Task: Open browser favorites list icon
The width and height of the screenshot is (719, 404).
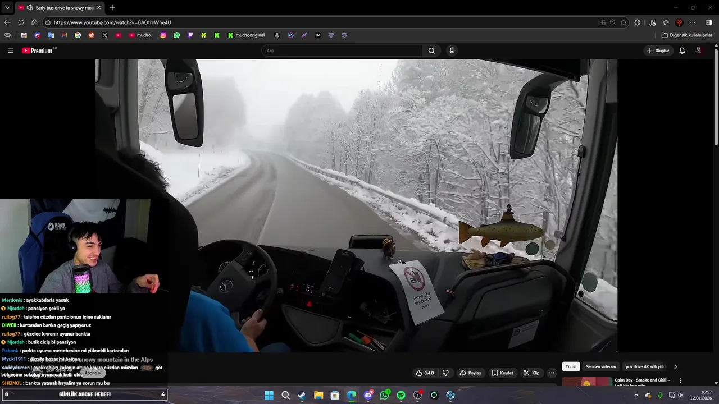Action: tap(666, 22)
